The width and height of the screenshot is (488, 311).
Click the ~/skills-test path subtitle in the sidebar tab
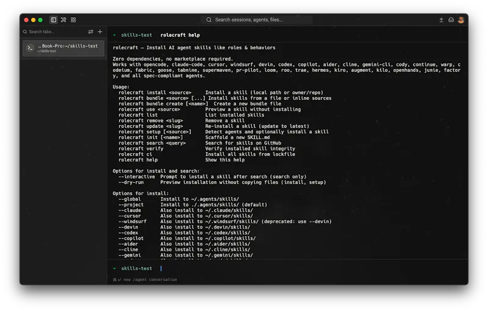pyautogui.click(x=47, y=51)
